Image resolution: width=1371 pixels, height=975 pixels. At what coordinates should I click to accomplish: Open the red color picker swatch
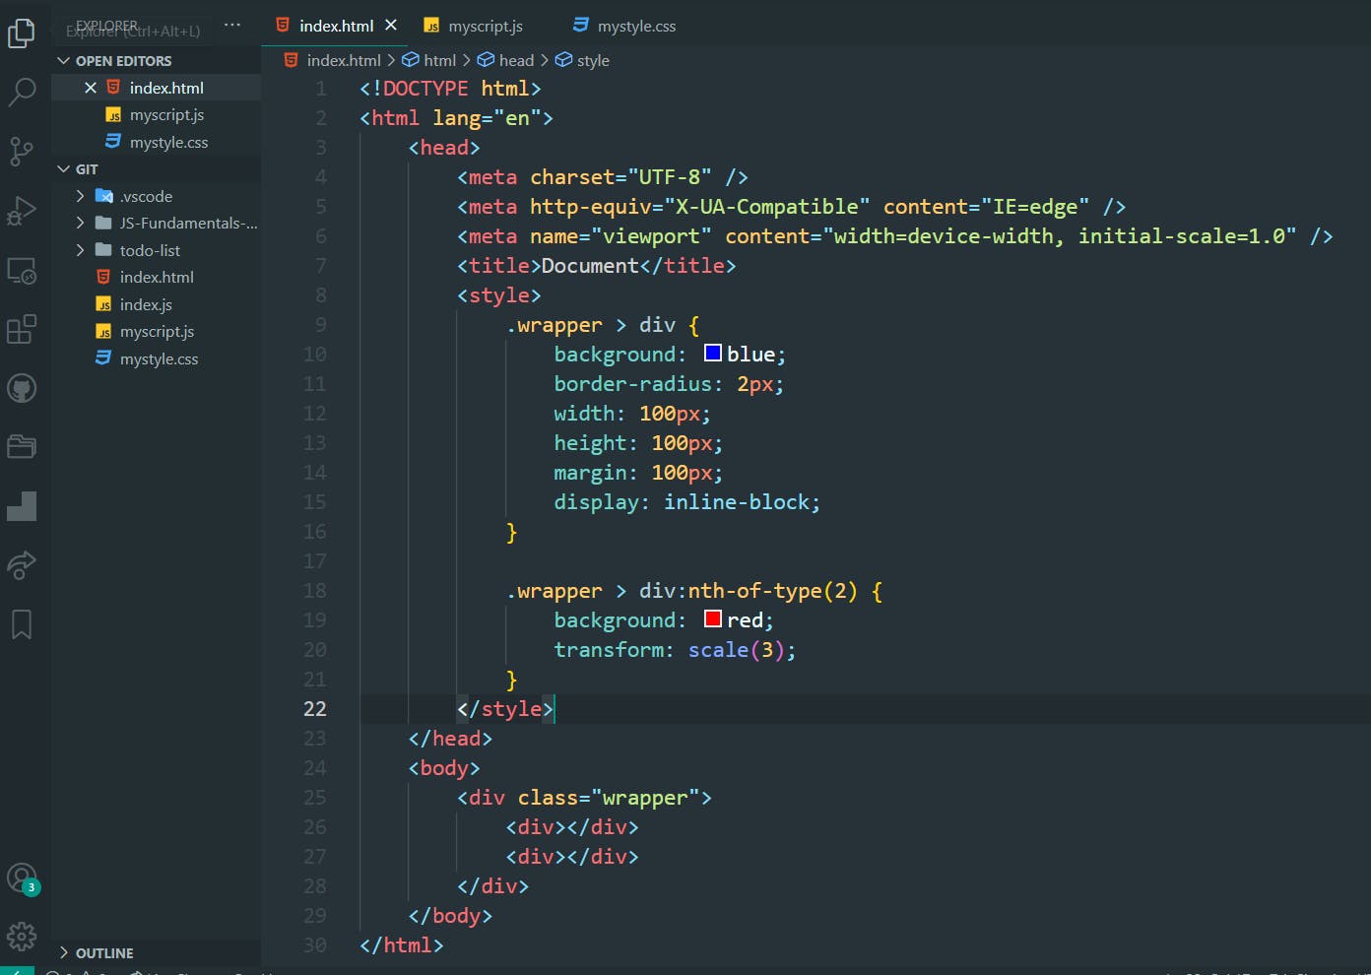pyautogui.click(x=713, y=618)
